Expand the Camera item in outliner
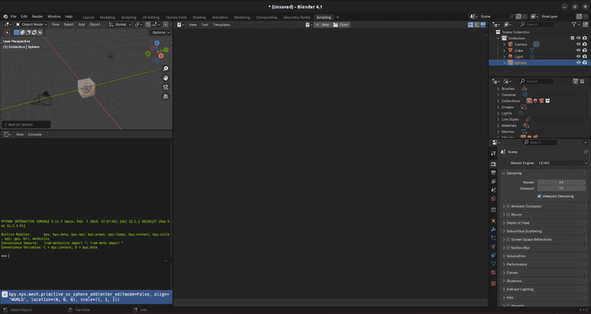 [504, 44]
